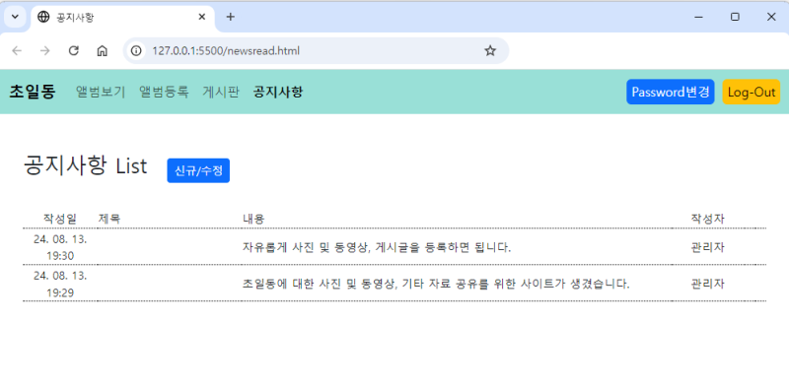This screenshot has width=789, height=387.
Task: Click the yellow Log-Out button
Action: pyautogui.click(x=752, y=92)
